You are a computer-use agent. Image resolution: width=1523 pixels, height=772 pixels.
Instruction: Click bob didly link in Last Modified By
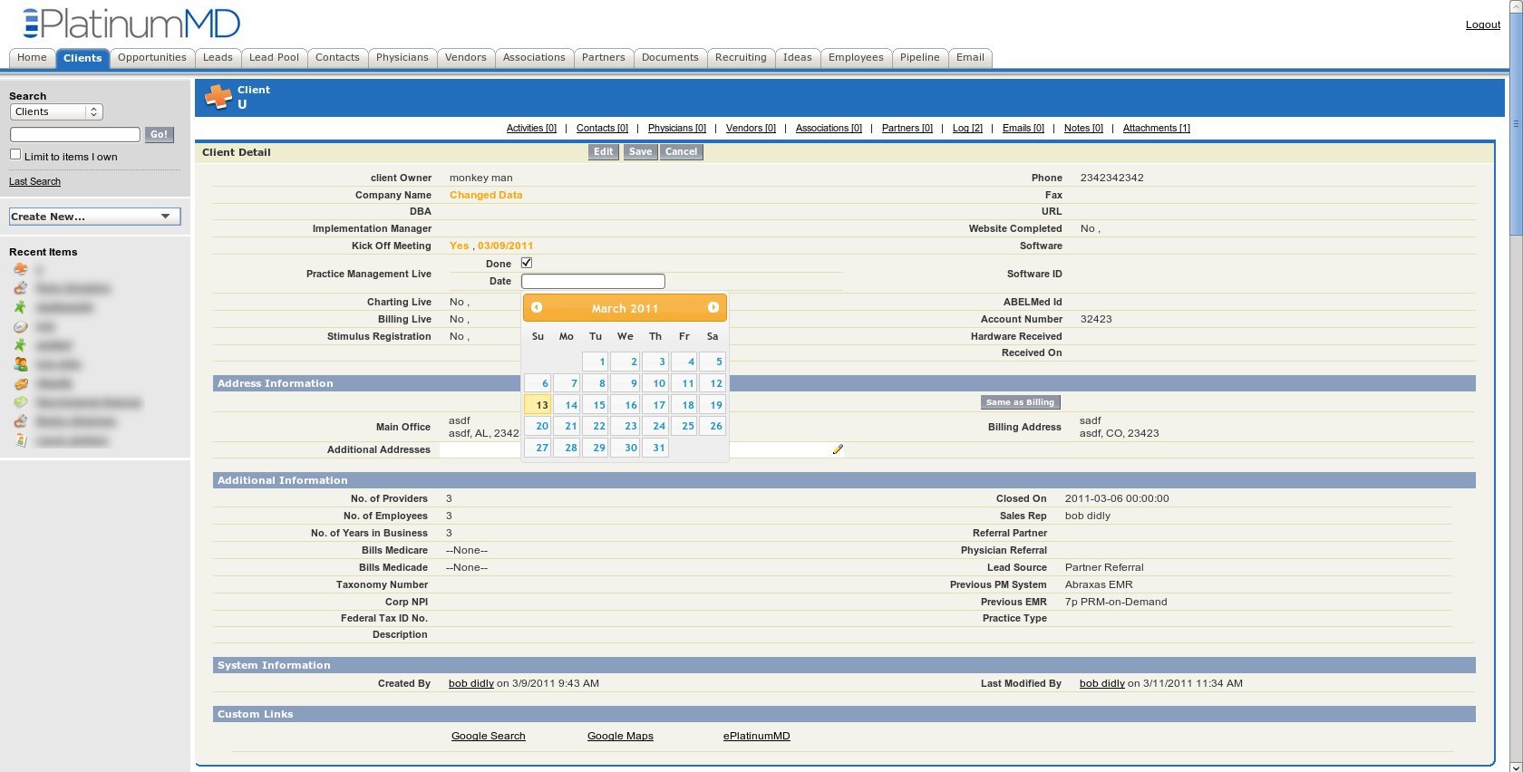point(1102,684)
